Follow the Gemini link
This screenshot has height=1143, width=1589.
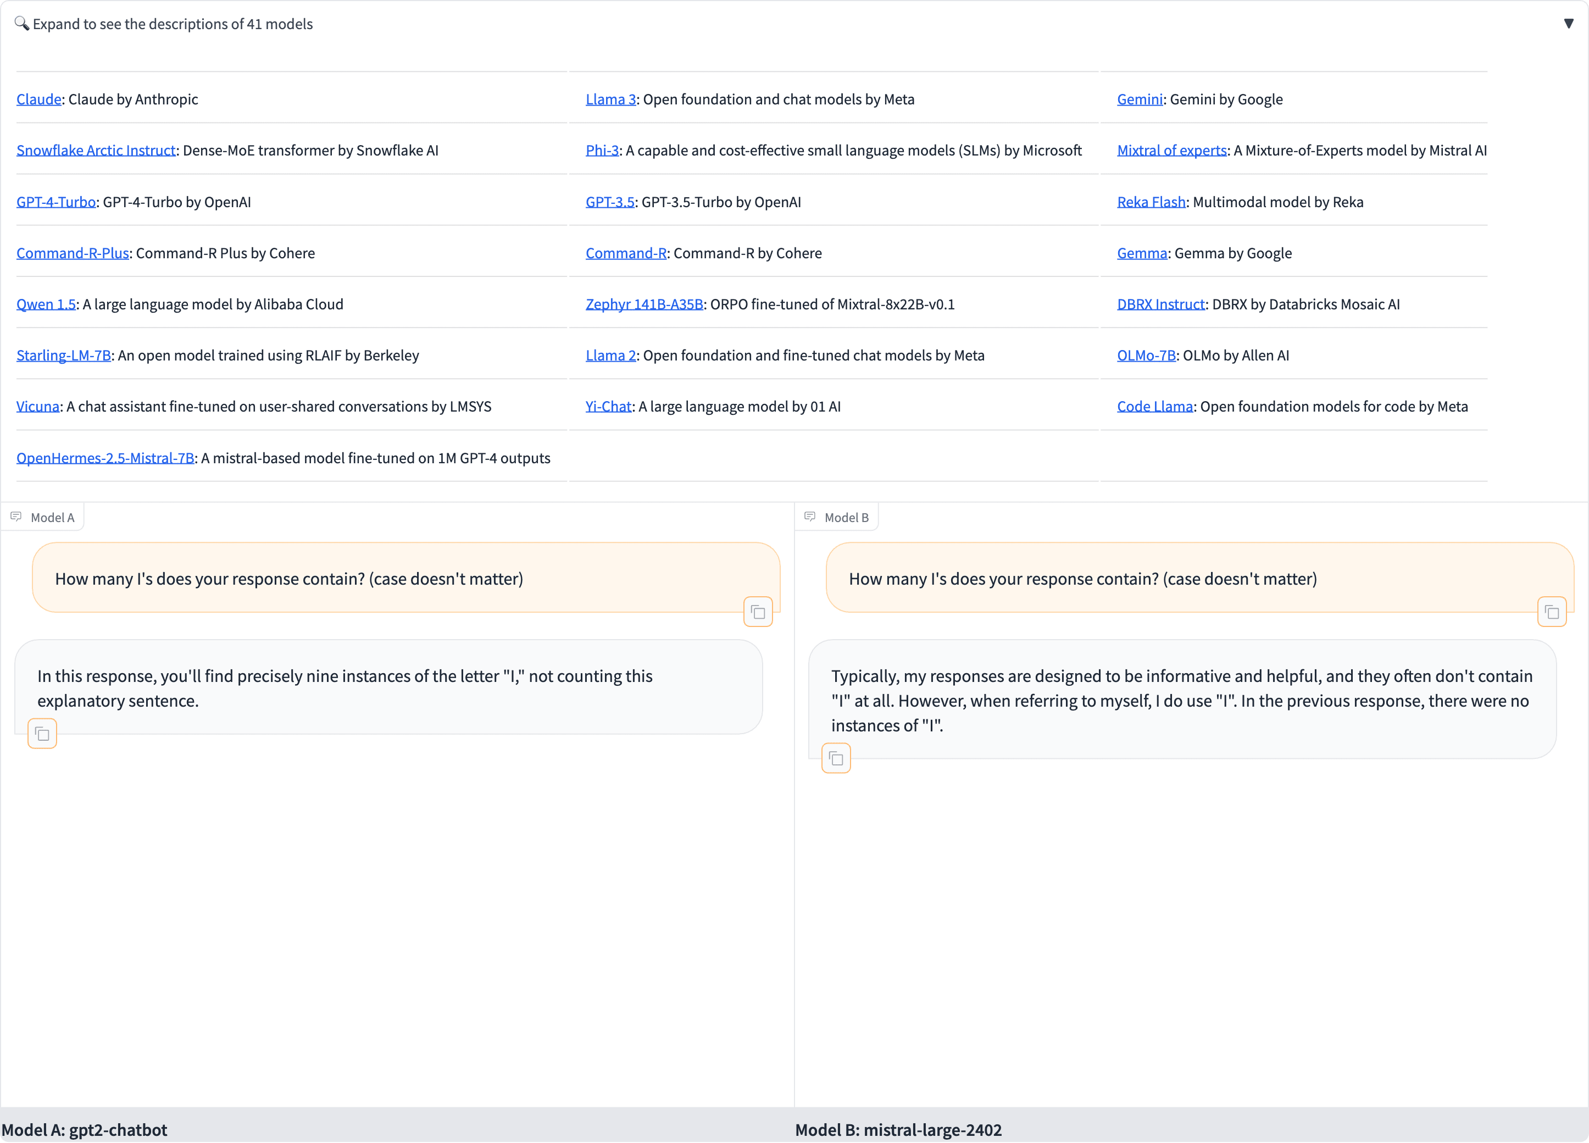[1139, 99]
